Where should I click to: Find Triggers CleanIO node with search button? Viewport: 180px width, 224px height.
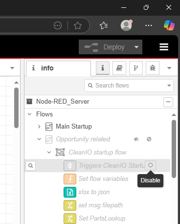point(30,166)
